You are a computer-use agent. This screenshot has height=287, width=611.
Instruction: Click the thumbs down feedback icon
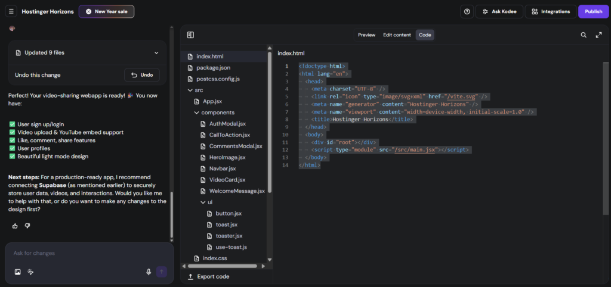(x=27, y=226)
